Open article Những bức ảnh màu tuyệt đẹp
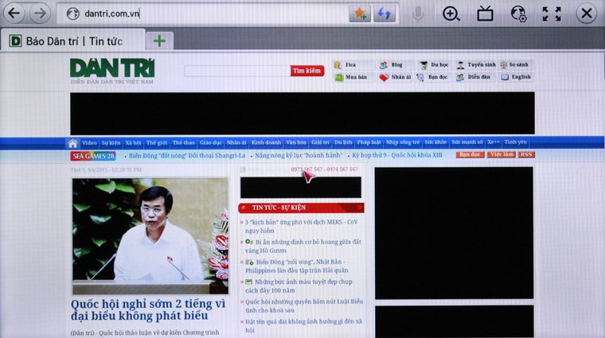 [299, 286]
